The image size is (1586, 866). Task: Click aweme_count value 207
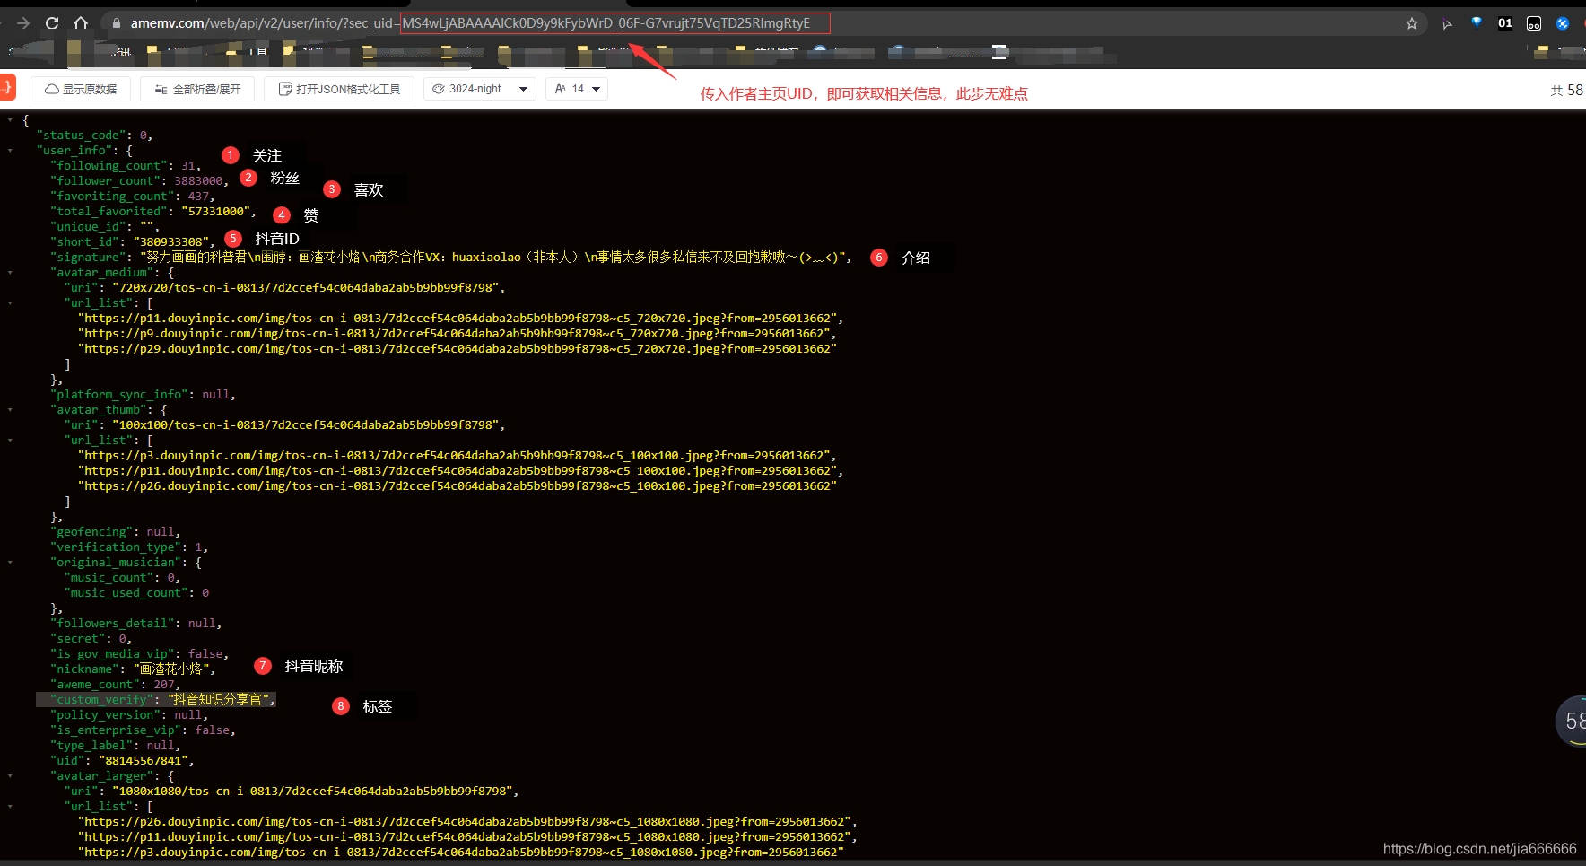[164, 685]
